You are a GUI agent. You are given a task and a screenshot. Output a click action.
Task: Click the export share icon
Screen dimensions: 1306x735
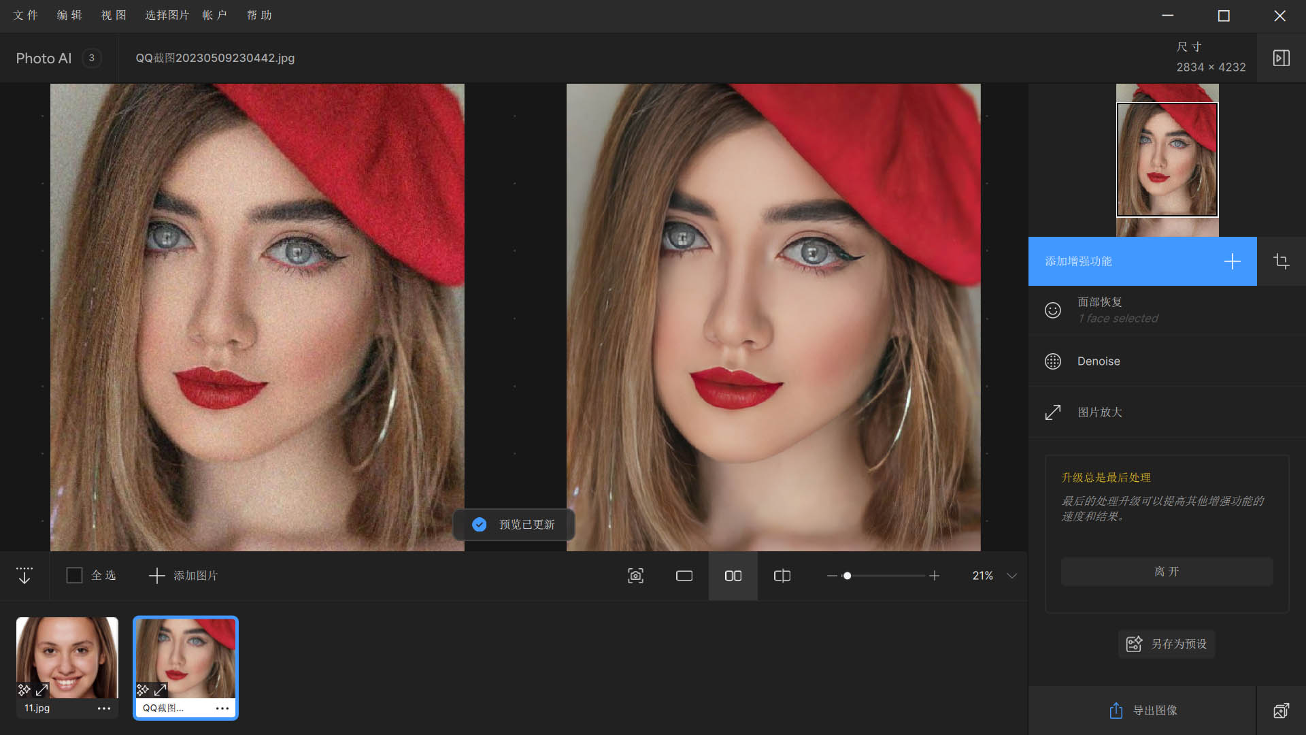pyautogui.click(x=1116, y=710)
